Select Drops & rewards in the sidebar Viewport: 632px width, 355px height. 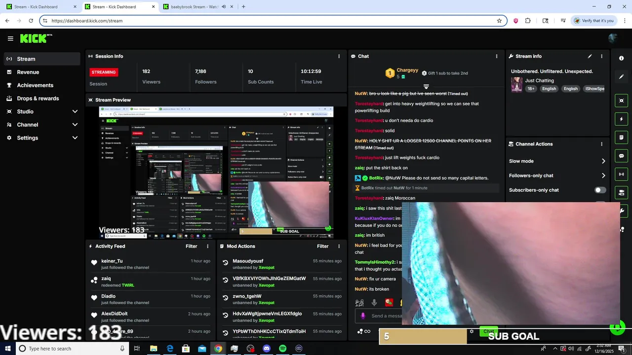(x=42, y=98)
